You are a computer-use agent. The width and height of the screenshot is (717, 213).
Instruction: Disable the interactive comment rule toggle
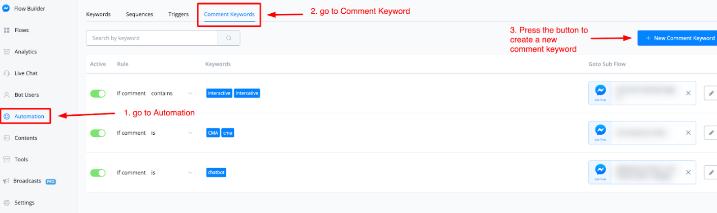pyautogui.click(x=98, y=94)
